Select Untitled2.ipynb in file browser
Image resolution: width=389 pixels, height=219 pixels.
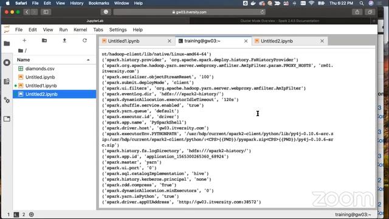[54, 94]
